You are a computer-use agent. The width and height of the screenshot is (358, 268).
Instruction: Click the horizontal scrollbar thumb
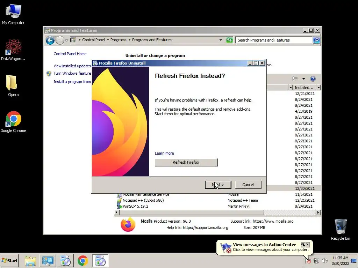[192, 213]
